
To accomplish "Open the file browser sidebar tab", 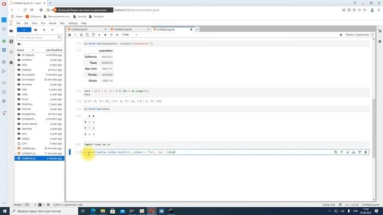I will click(11, 31).
